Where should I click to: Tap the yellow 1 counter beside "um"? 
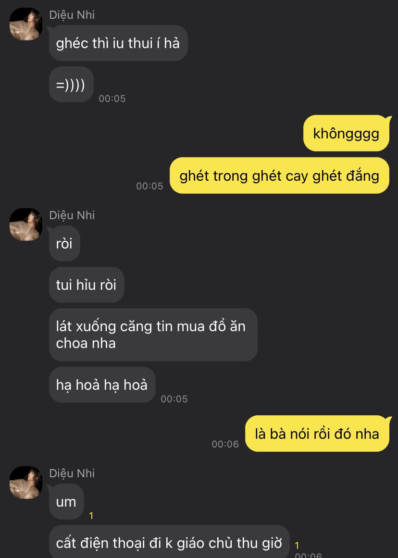click(x=91, y=516)
